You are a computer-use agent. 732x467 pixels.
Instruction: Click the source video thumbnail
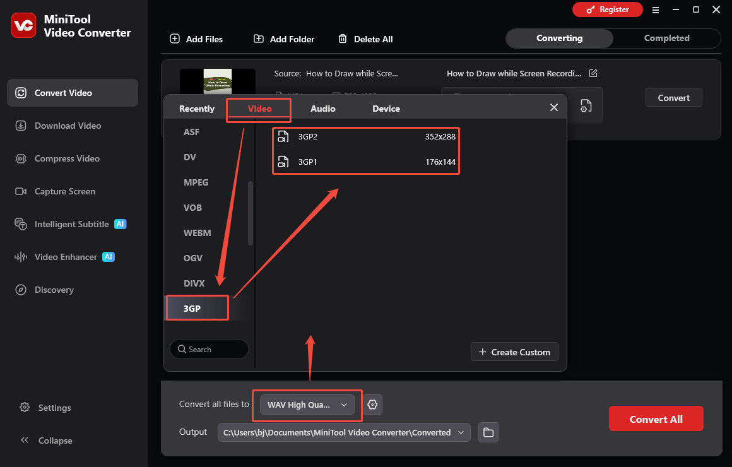pyautogui.click(x=218, y=82)
